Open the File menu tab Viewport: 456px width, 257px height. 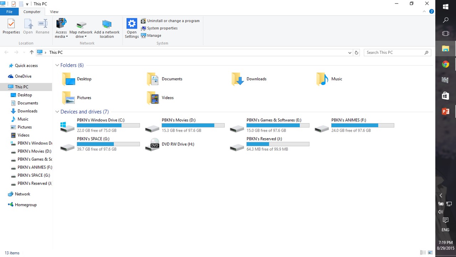(x=9, y=12)
